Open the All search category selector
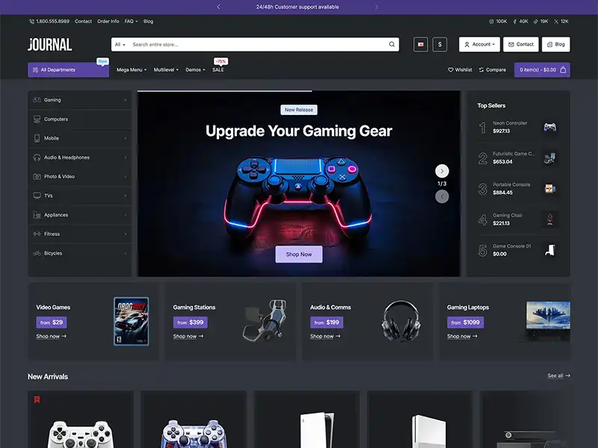This screenshot has height=448, width=598. (120, 44)
